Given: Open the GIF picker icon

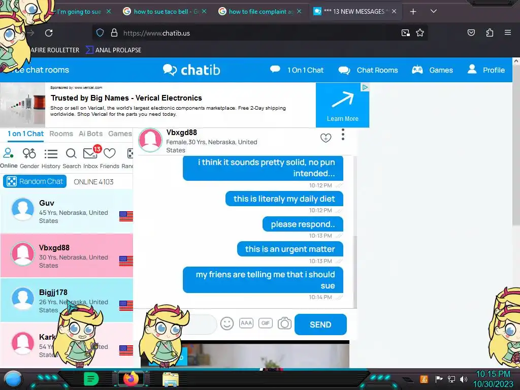Looking at the screenshot, I should (x=265, y=323).
